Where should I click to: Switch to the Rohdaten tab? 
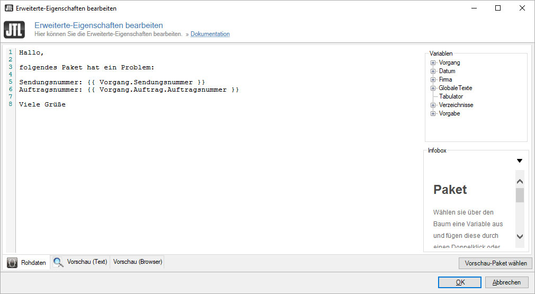[33, 262]
